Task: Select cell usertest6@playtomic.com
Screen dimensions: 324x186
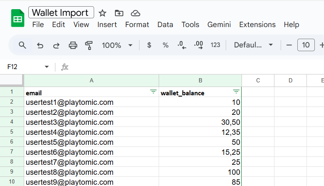Action: pyautogui.click(x=91, y=152)
